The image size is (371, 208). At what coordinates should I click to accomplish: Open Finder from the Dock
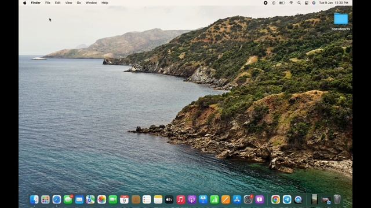pos(34,199)
